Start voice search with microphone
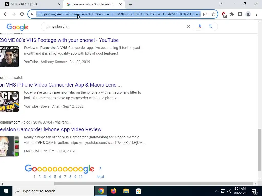Screen dimensions: 262x196 pyautogui.click(x=200, y=27)
